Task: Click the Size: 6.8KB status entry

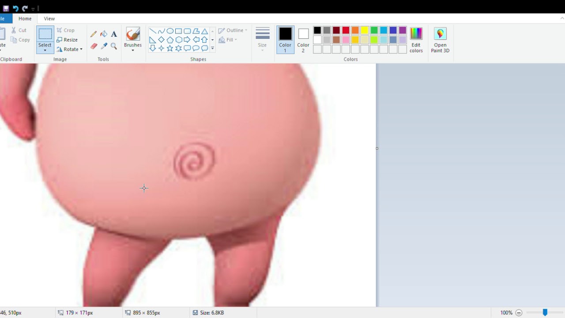Action: click(208, 313)
